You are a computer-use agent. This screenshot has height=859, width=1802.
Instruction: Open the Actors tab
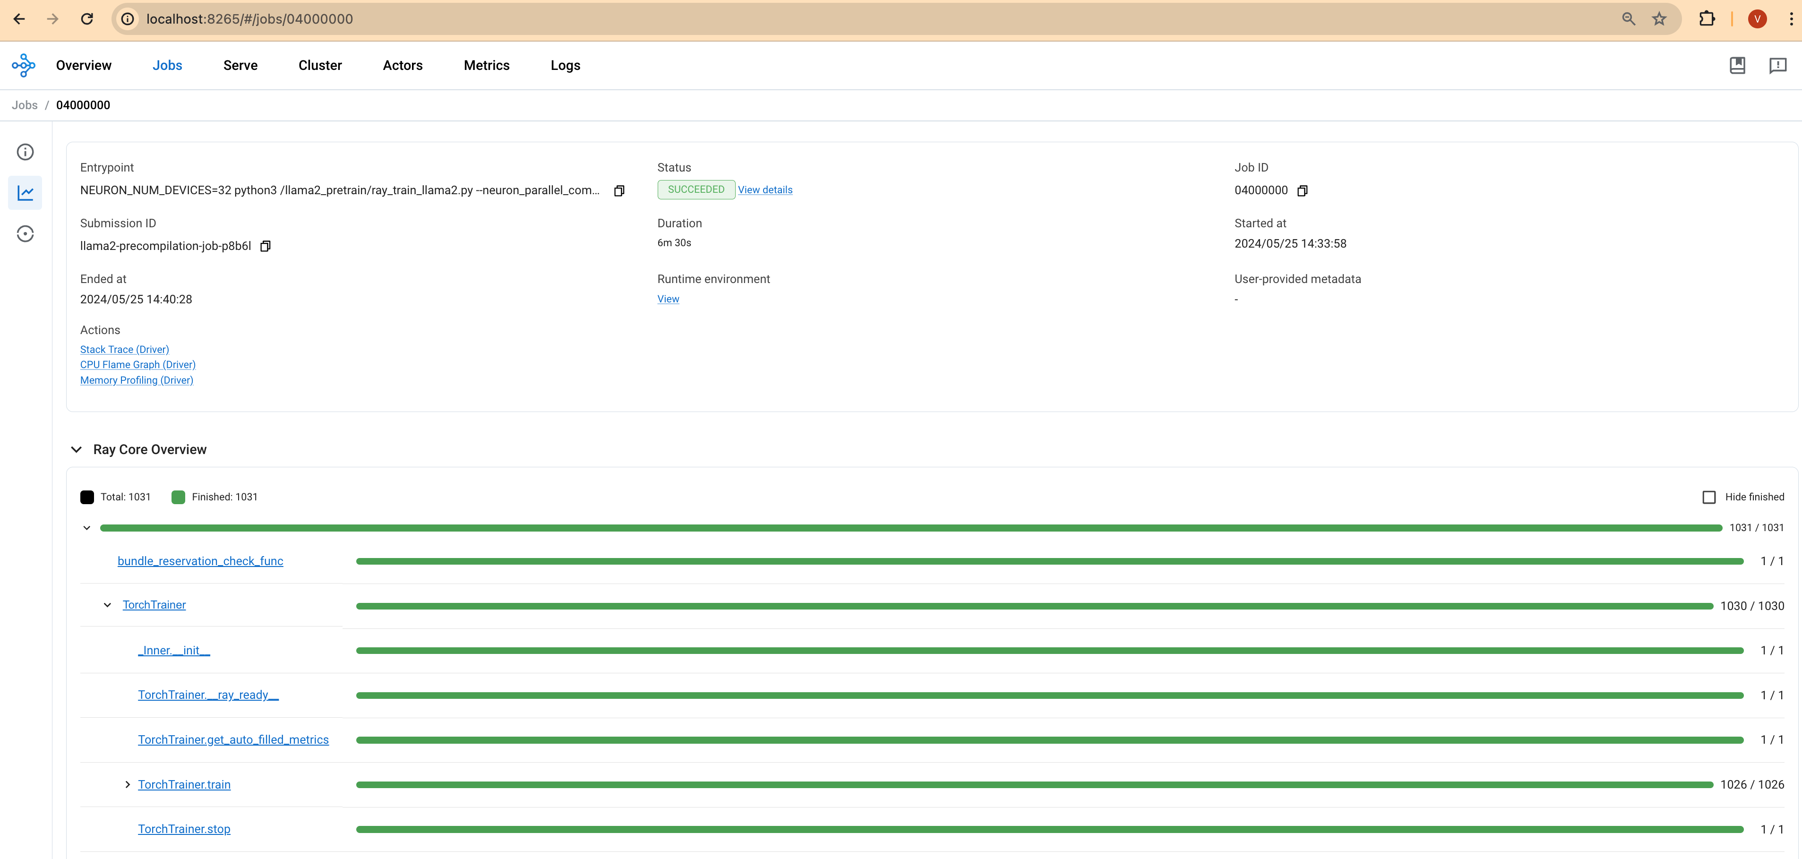402,65
